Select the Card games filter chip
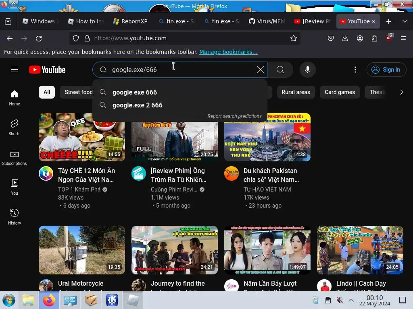The width and height of the screenshot is (413, 309). pos(340,92)
